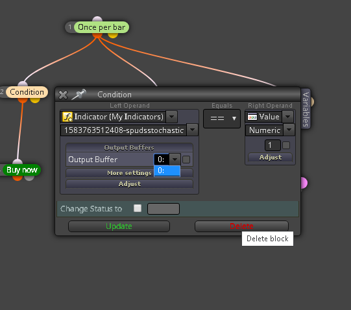Click the Indicator function icon in Left Operand
The height and width of the screenshot is (310, 351).
point(67,117)
